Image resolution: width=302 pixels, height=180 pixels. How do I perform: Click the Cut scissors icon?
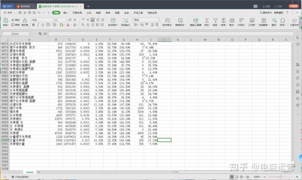tap(13, 20)
